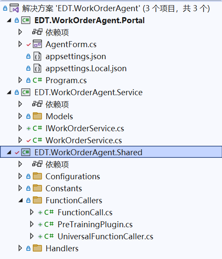Viewport: 222px width, 259px height.
Task: Expand the Handlers folder
Action: point(20,248)
